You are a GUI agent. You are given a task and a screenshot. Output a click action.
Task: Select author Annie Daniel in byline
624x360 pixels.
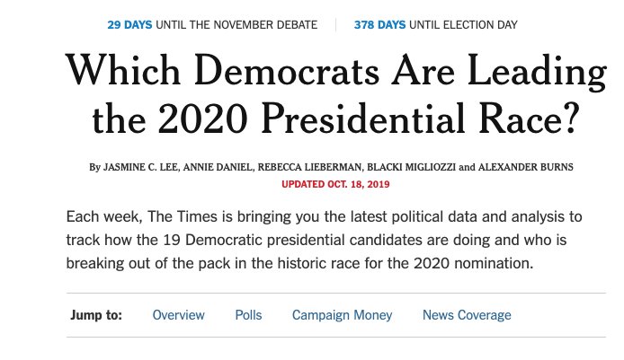(x=218, y=167)
